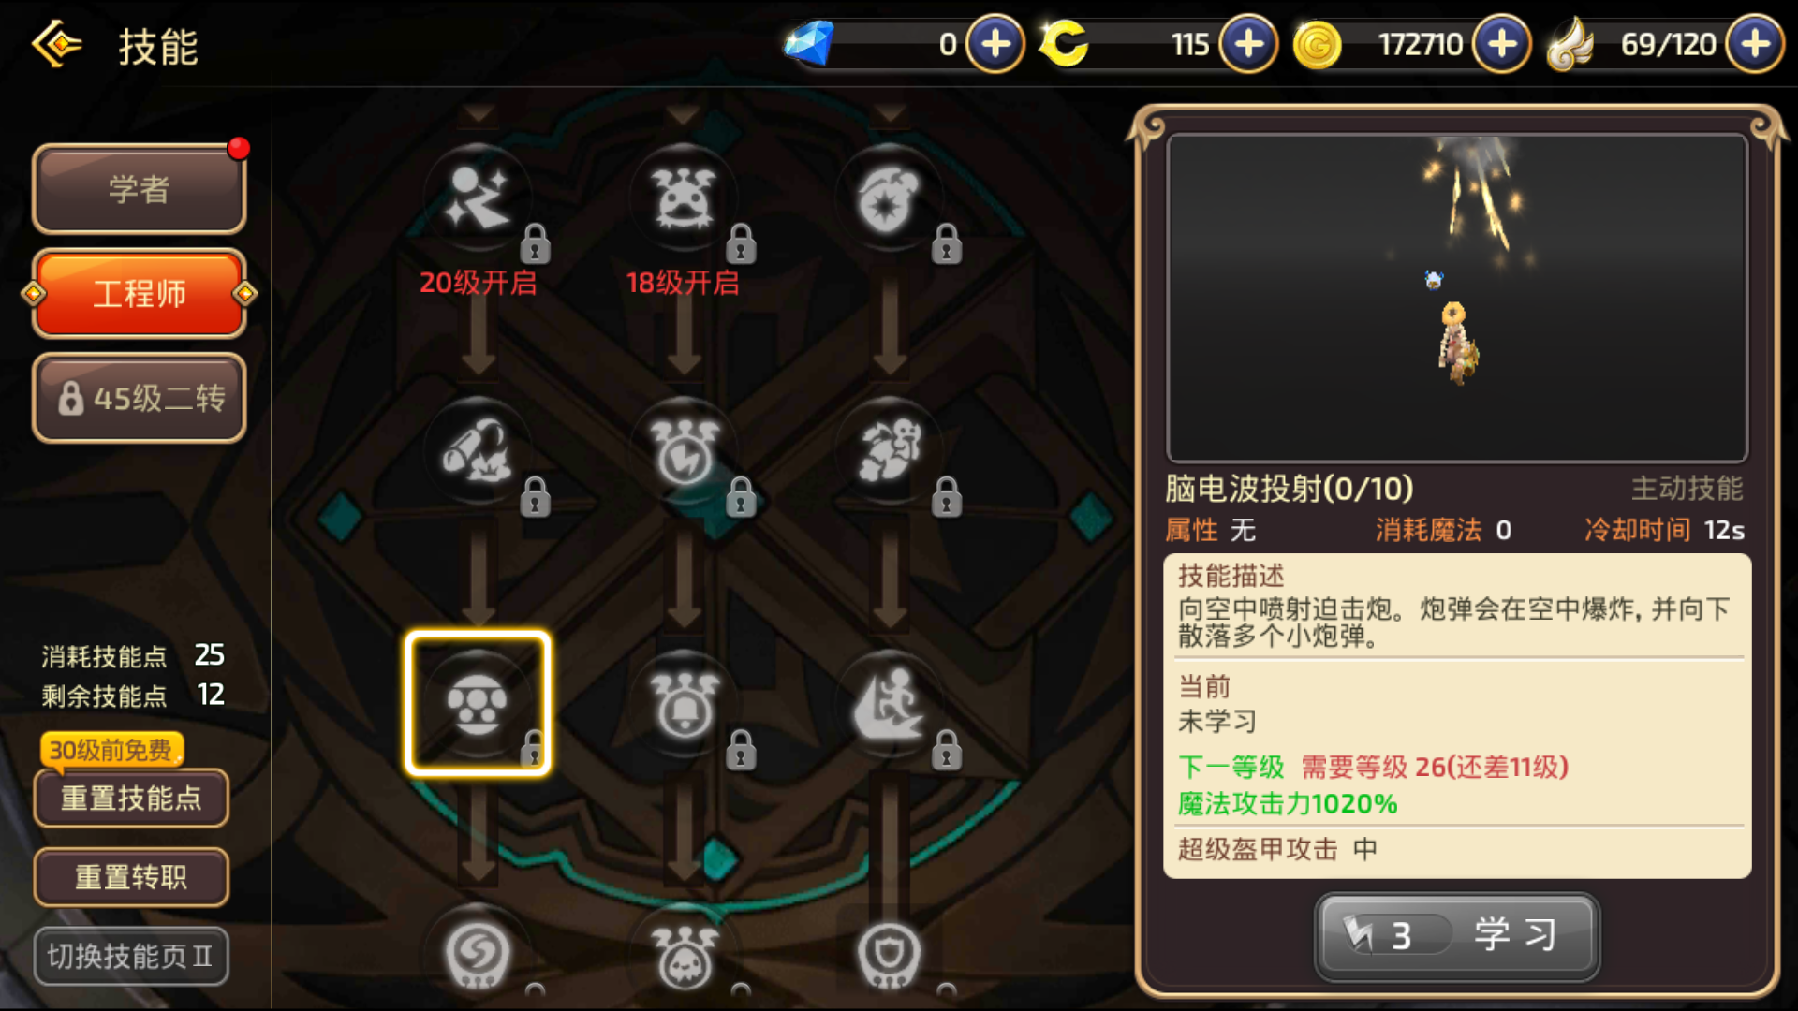The image size is (1798, 1011).
Task: Select the alarm bell skill icon
Action: [684, 704]
